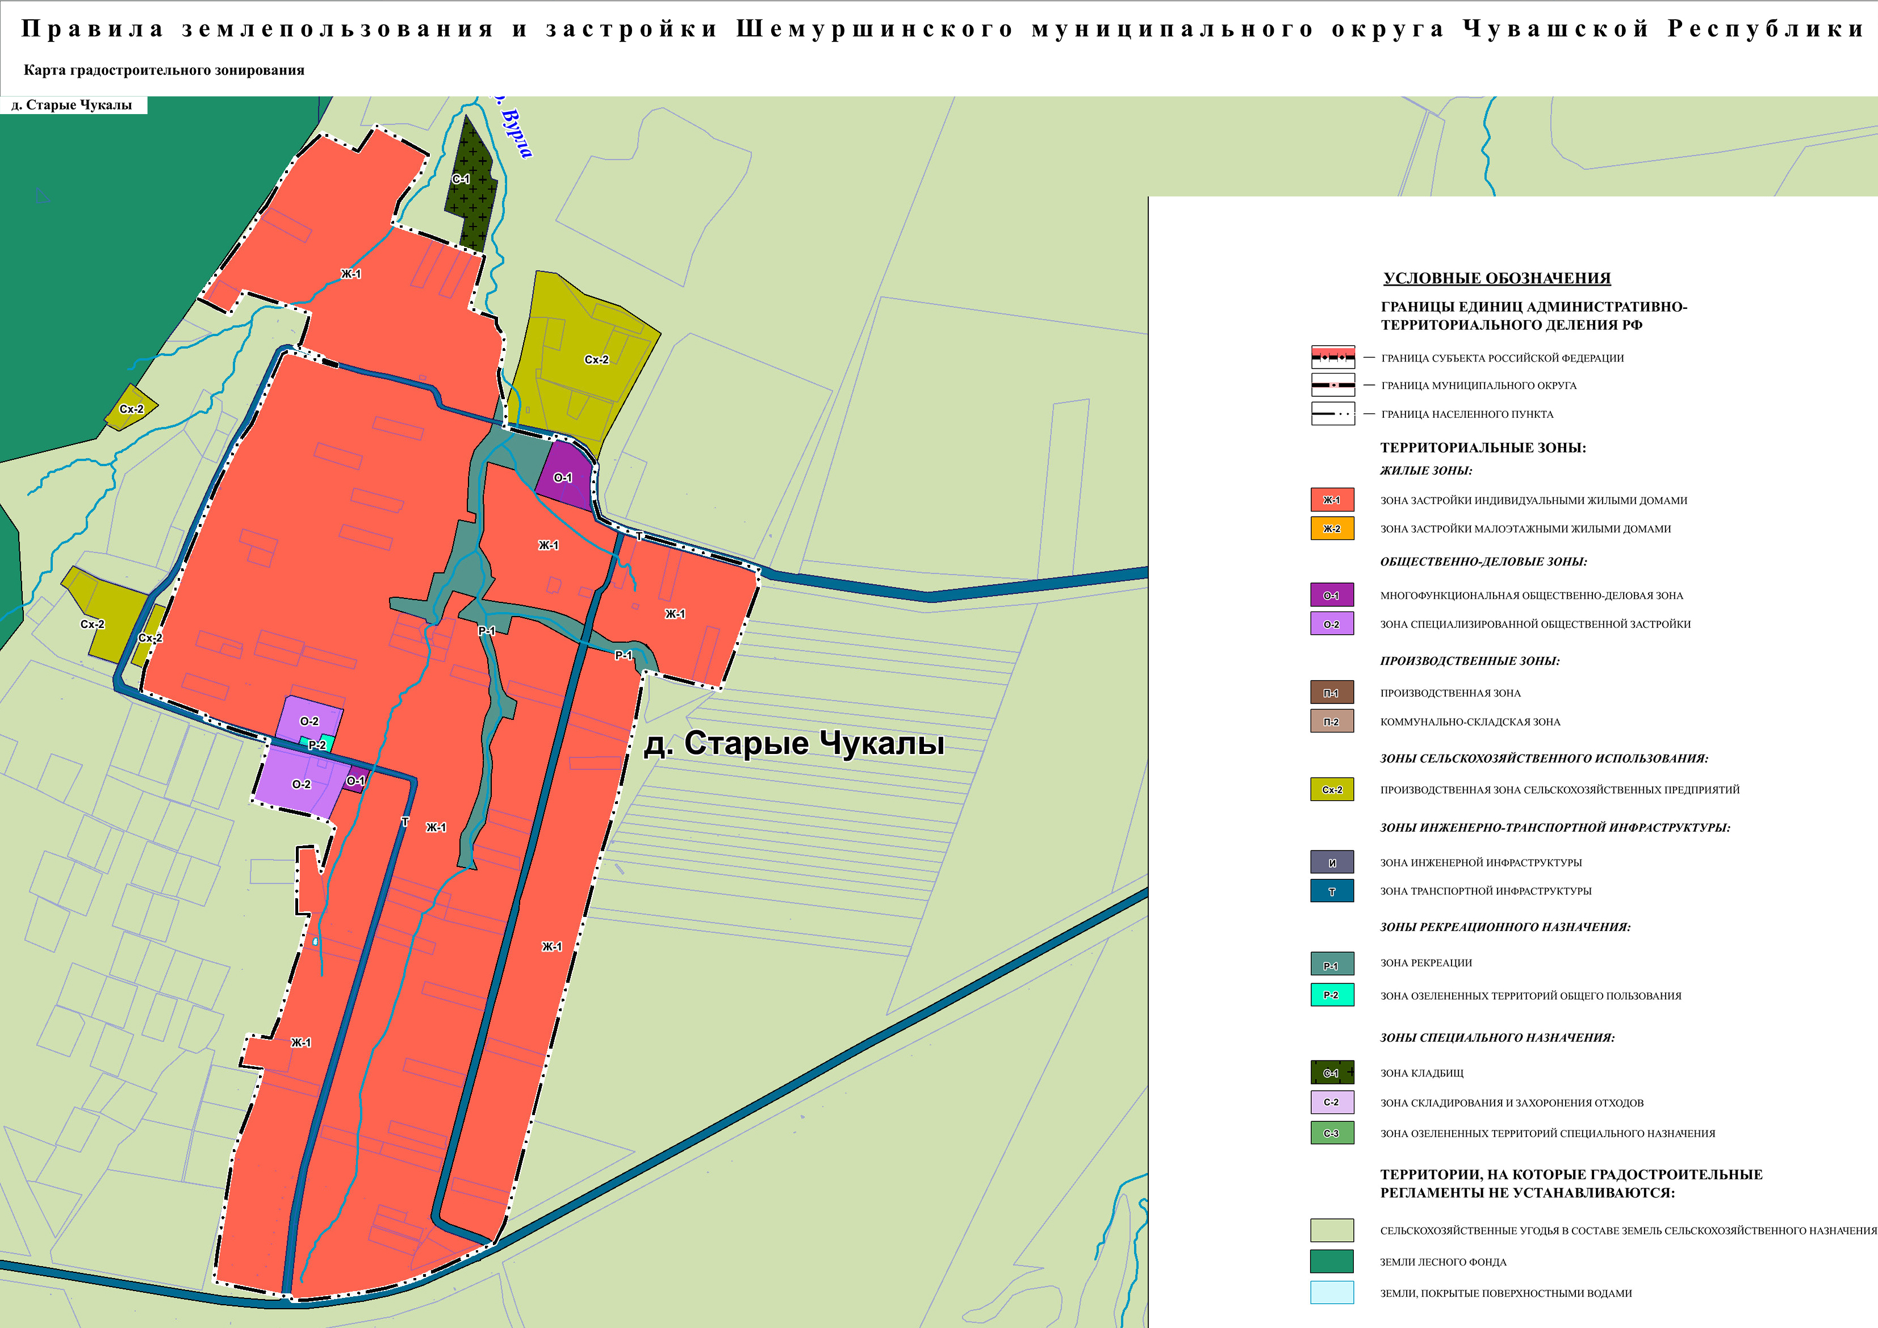
Task: Click text 'ЗОНА ТРАНСПОРТНОЙ ИНФРАСТРУКТУРЫ'
Action: (1486, 890)
